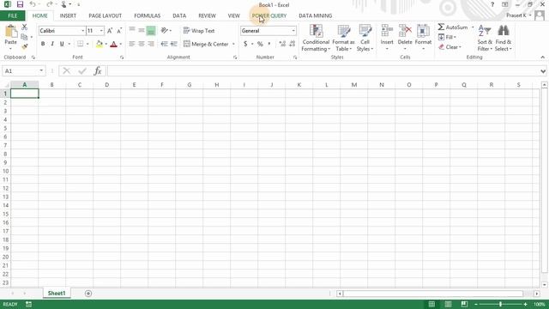Image resolution: width=549 pixels, height=309 pixels.
Task: Apply Comma Style format
Action: click(269, 44)
